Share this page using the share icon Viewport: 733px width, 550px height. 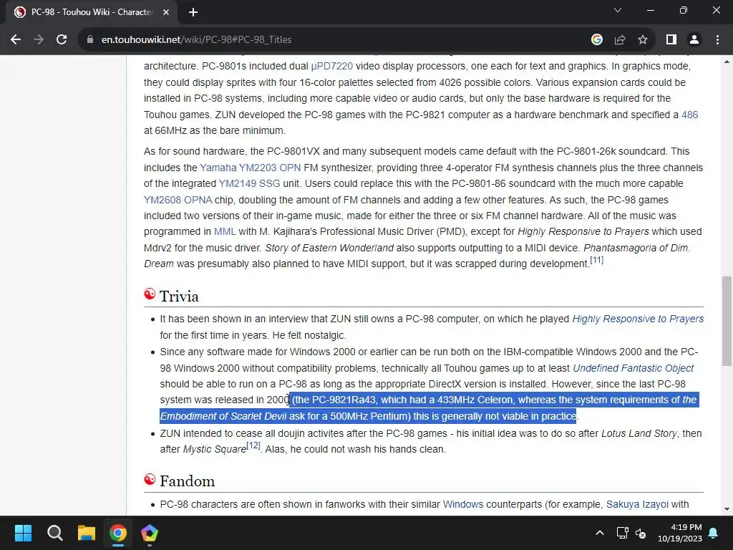[x=620, y=40]
